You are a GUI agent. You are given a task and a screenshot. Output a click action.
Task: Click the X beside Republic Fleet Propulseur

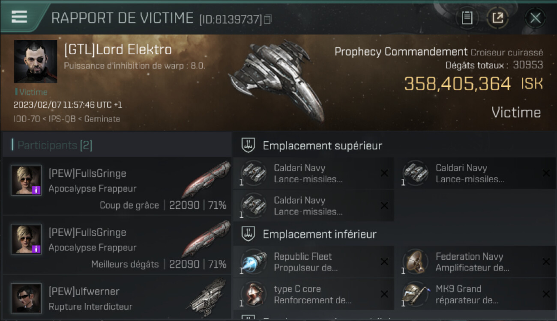[x=384, y=262]
